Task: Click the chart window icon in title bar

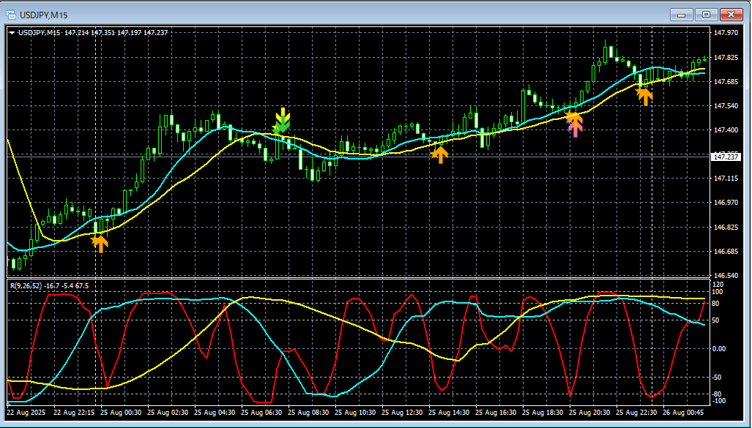Action: (10, 14)
